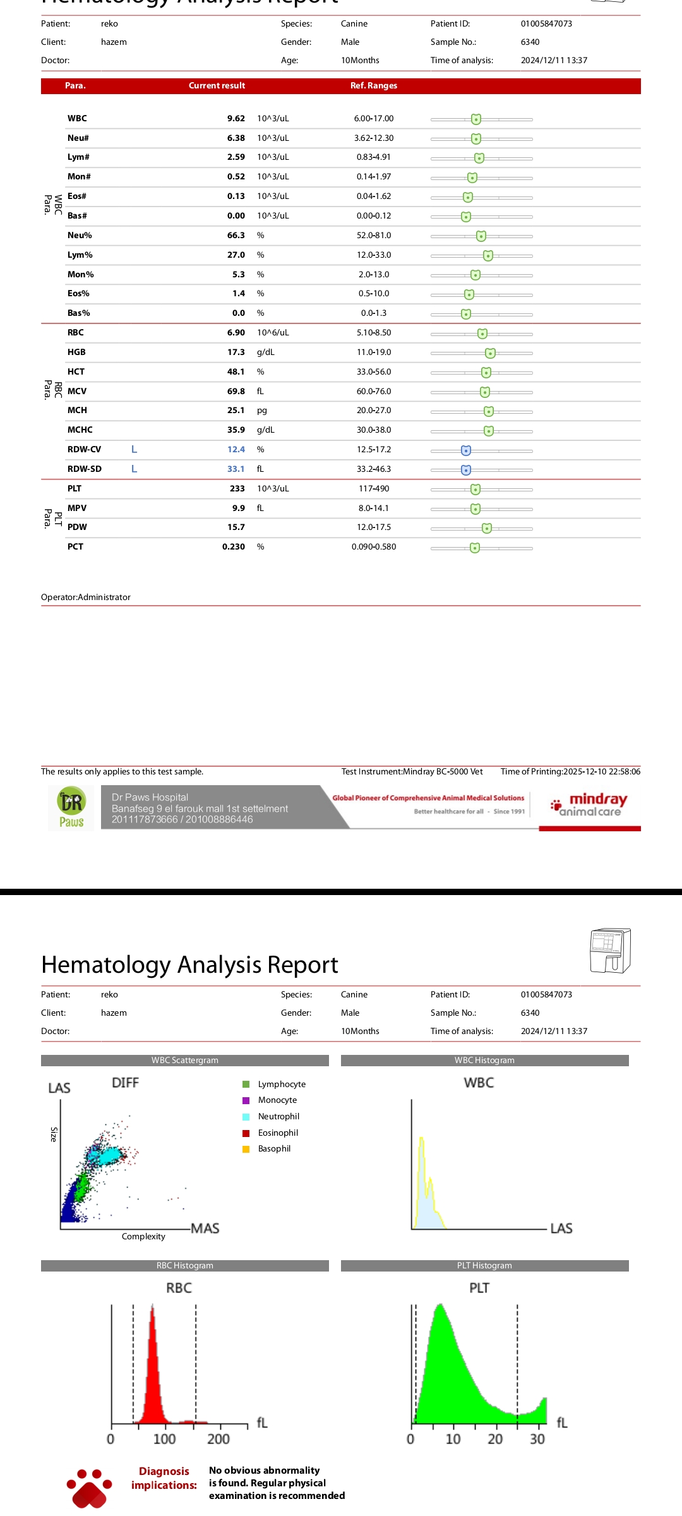The height and width of the screenshot is (1516, 682).
Task: Click the HGB range indicator marker
Action: 490,353
